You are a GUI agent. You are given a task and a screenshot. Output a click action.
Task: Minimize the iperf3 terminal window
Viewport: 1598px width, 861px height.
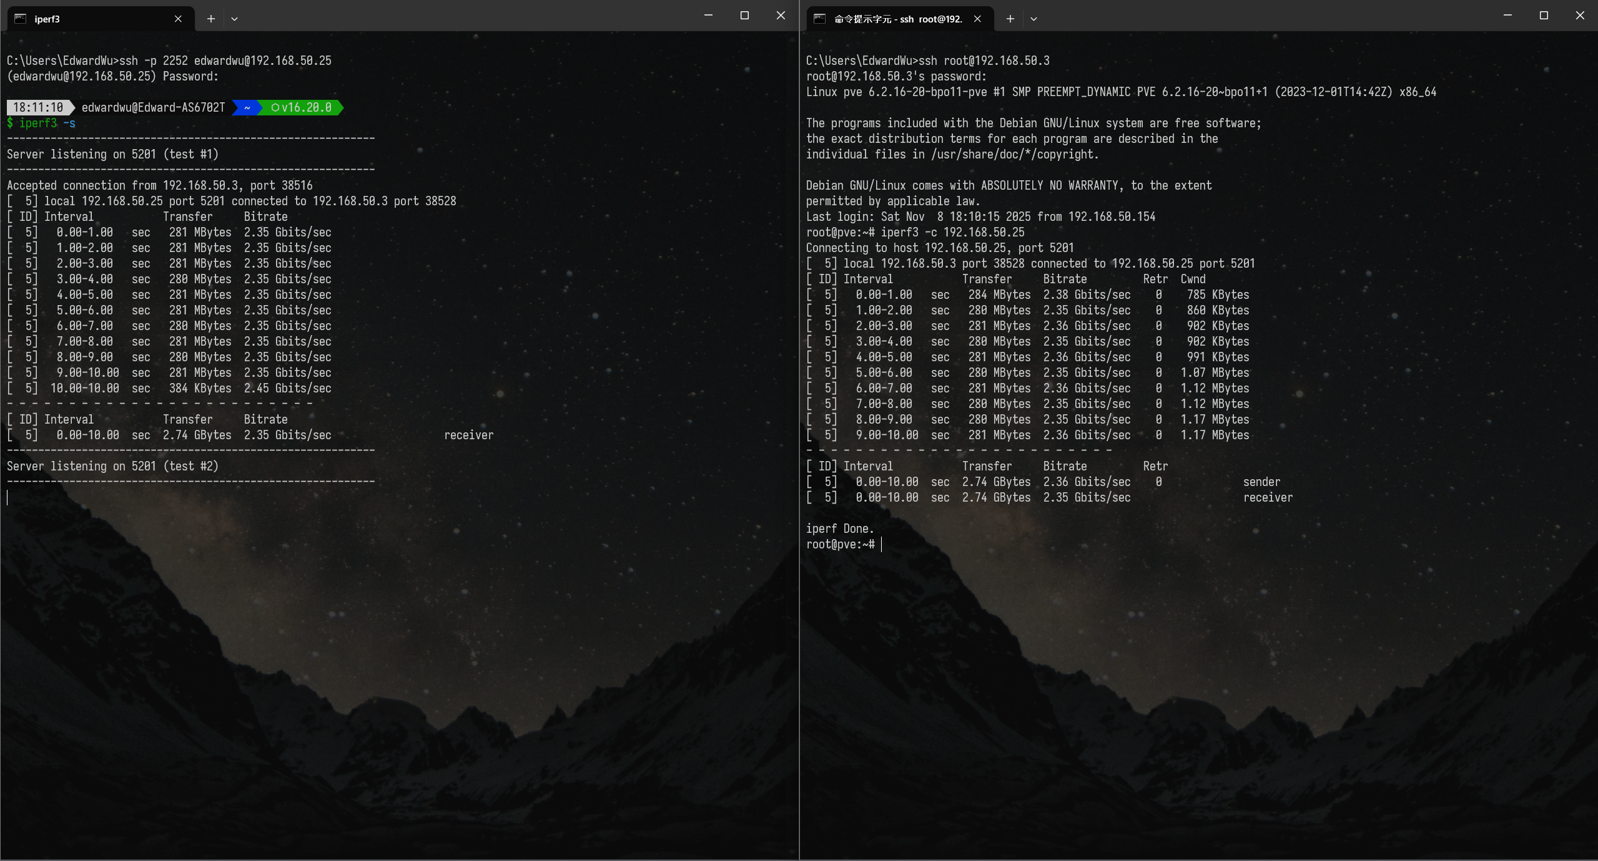click(x=708, y=15)
